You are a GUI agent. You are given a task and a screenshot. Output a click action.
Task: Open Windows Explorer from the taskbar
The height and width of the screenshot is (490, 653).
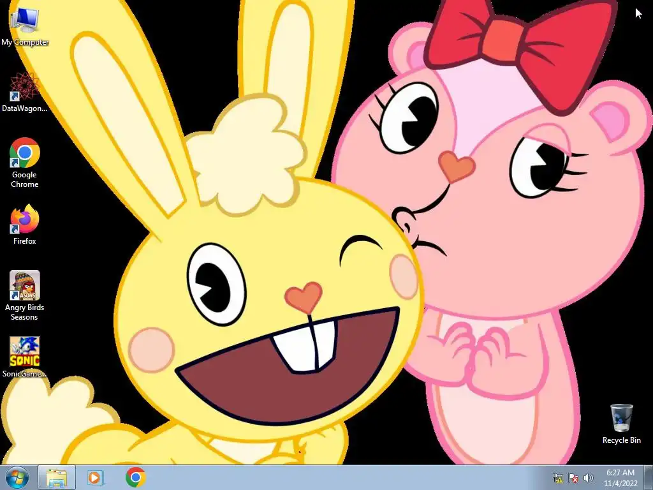point(57,477)
